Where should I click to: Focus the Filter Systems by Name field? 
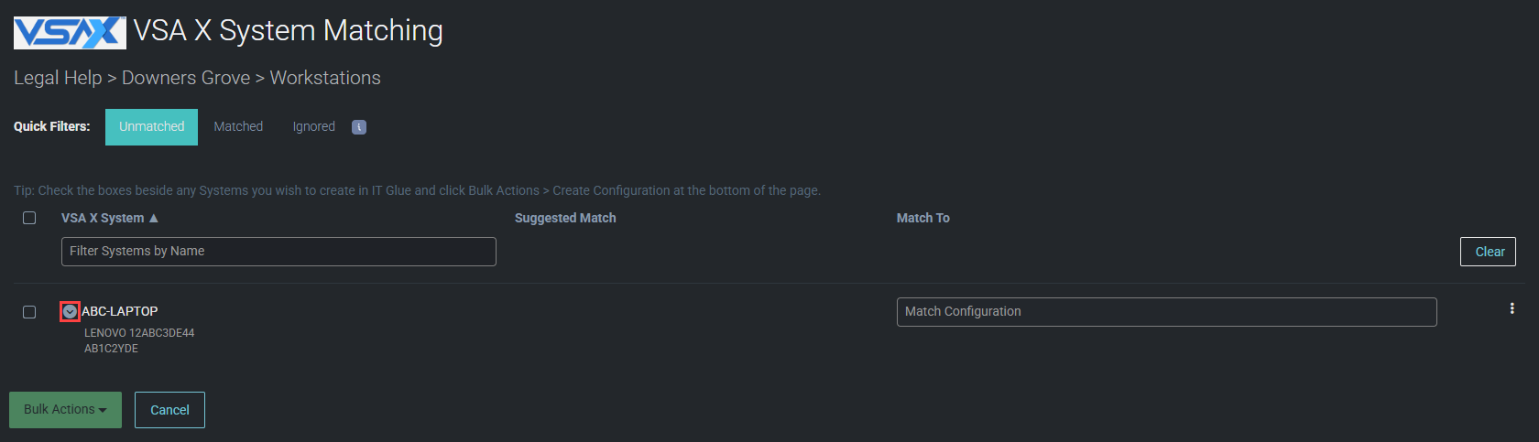pyautogui.click(x=278, y=252)
